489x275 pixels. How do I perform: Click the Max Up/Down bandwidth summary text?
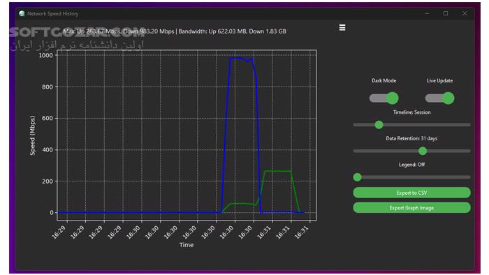(x=175, y=31)
